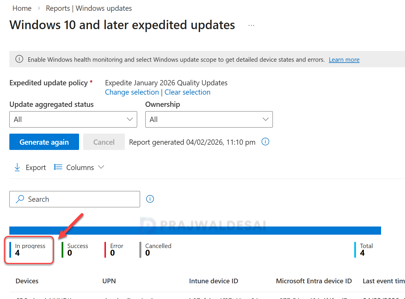Click policy name Expedite January 2026 Quality Updates
The height and width of the screenshot is (299, 405).
166,83
